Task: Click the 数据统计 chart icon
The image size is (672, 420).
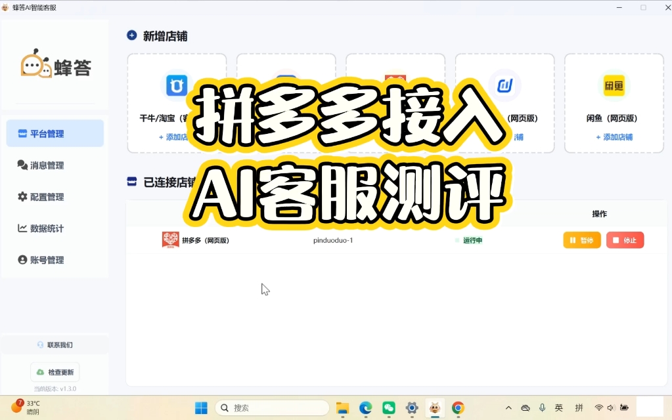Action: (22, 228)
